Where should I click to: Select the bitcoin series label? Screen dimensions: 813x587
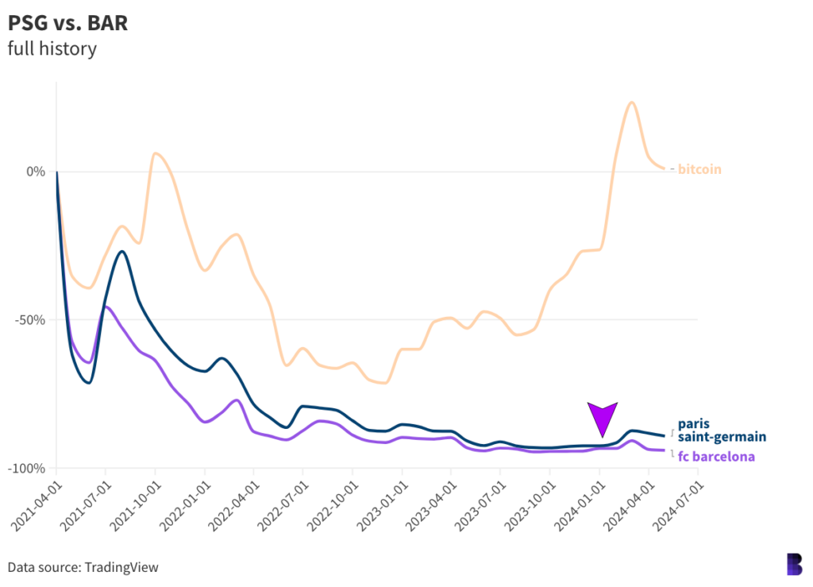tap(699, 169)
